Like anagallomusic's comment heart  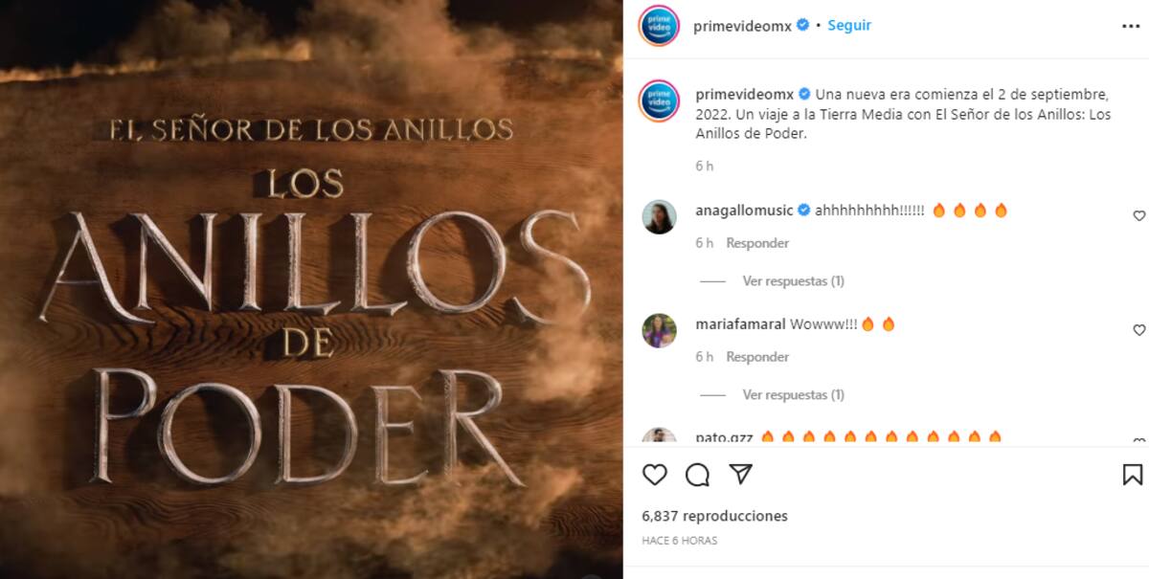(x=1138, y=216)
